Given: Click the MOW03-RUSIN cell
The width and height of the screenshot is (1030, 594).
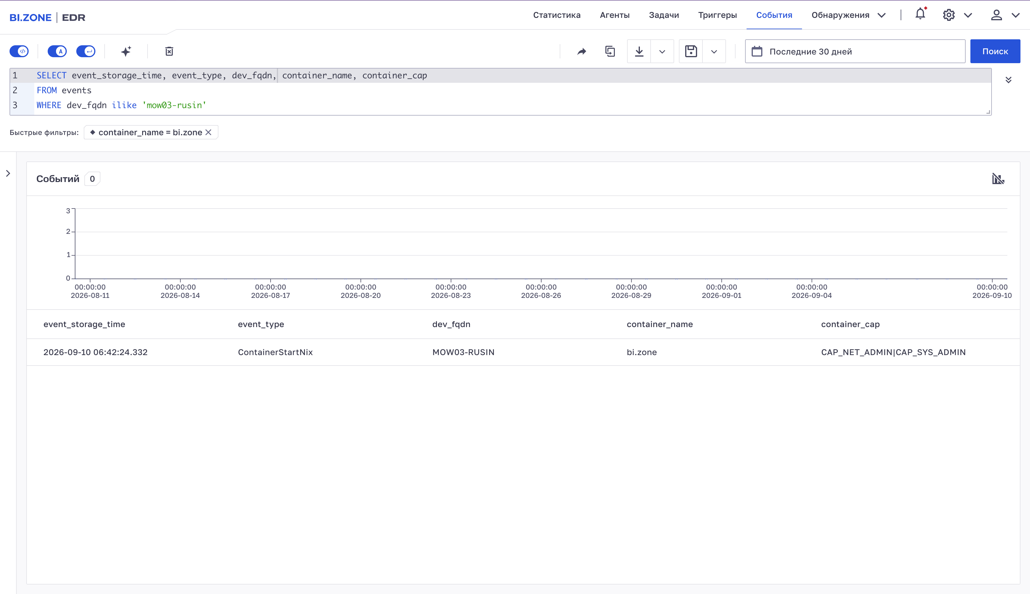Looking at the screenshot, I should [463, 352].
